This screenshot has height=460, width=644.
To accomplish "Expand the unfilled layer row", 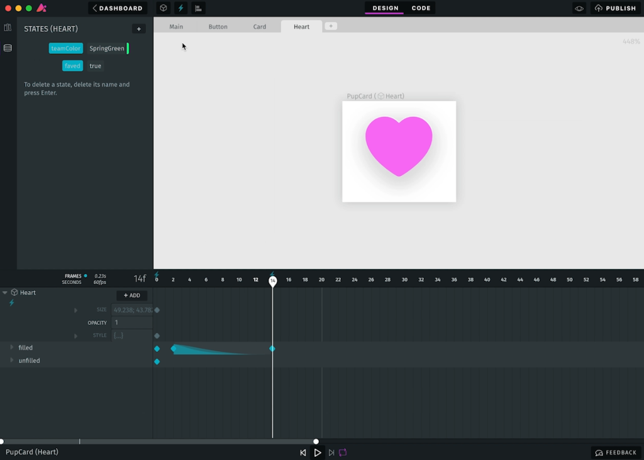I will pyautogui.click(x=11, y=361).
